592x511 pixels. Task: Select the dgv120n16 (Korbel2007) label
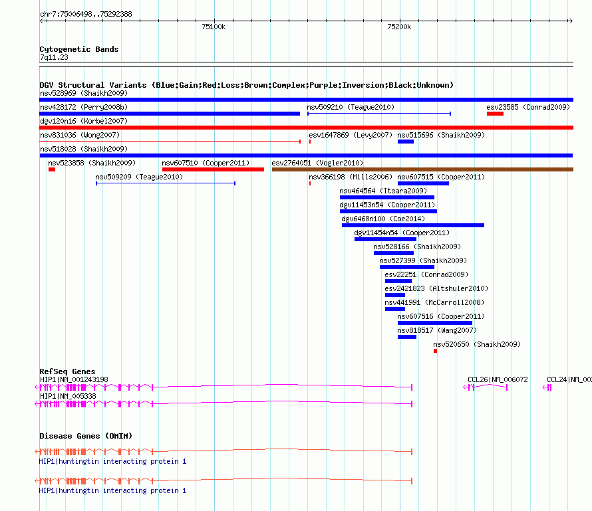[84, 121]
